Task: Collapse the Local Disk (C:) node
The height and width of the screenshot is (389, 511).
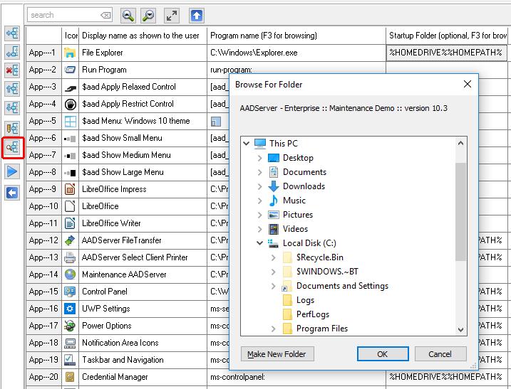Action: (260, 243)
